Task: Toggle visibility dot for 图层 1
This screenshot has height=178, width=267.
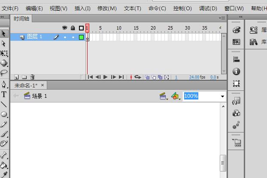Action: (65, 37)
